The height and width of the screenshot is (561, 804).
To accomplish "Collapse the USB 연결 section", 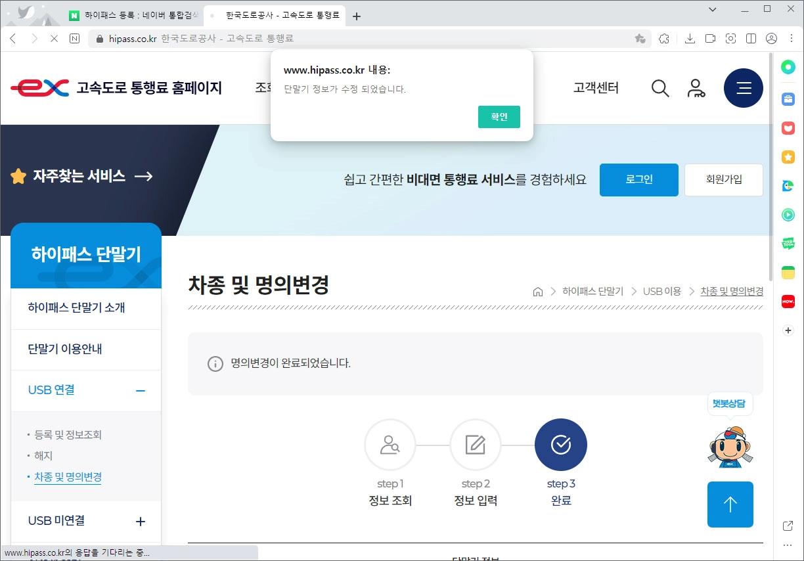I will pyautogui.click(x=140, y=390).
